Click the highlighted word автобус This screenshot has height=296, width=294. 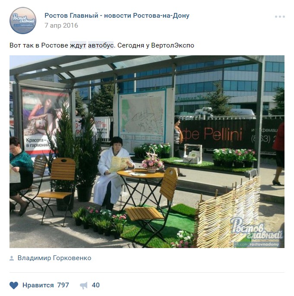pos(101,45)
